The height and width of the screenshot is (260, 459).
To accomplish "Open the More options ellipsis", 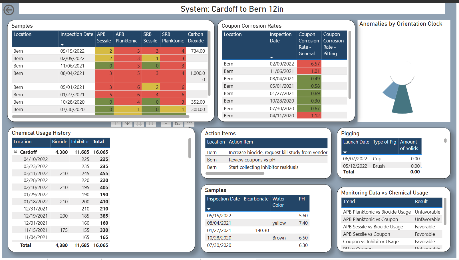I will [189, 123].
